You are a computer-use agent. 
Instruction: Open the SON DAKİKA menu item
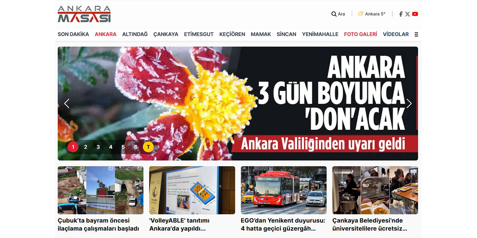click(x=73, y=34)
